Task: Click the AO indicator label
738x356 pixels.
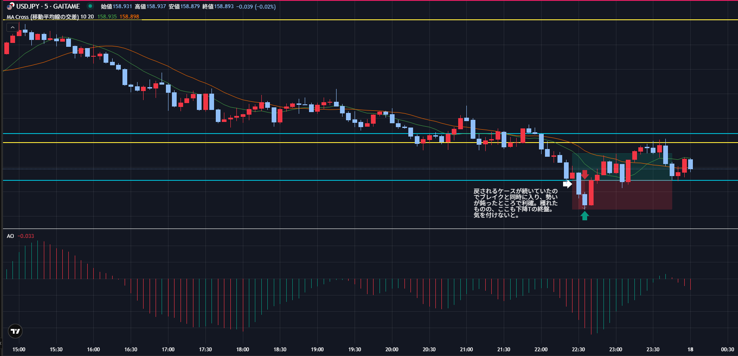Action: tap(10, 236)
